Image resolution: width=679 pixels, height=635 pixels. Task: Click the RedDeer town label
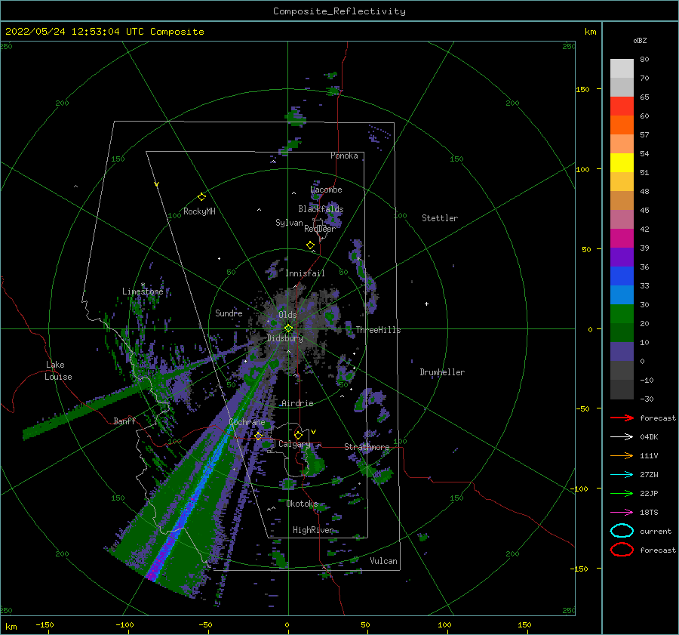pyautogui.click(x=320, y=229)
